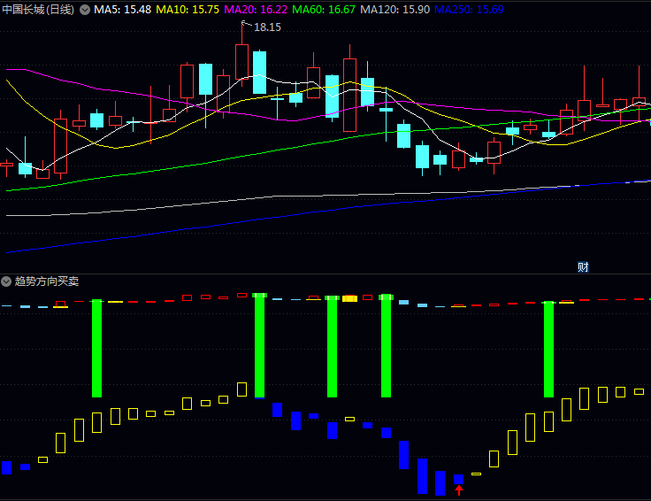Click the rightmost green bar in indicator panel
The image size is (651, 501).
point(548,349)
